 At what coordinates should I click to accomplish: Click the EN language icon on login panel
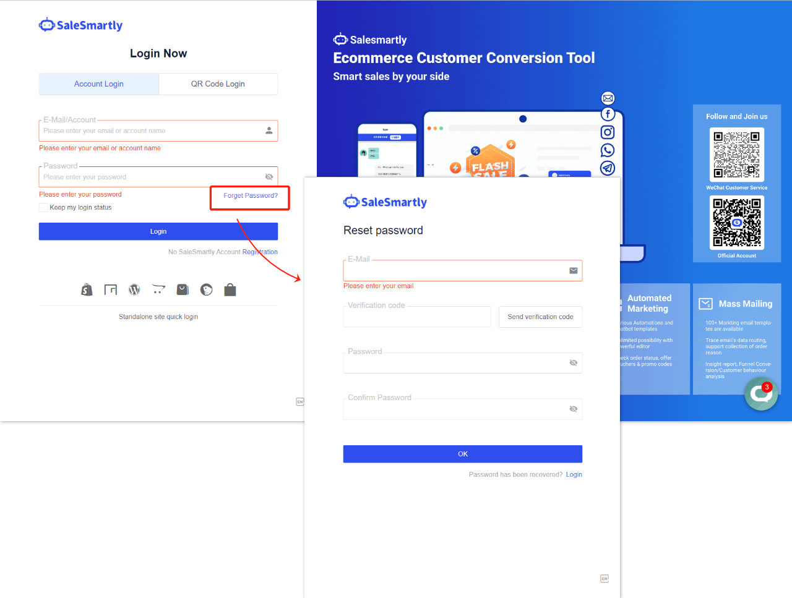point(300,402)
